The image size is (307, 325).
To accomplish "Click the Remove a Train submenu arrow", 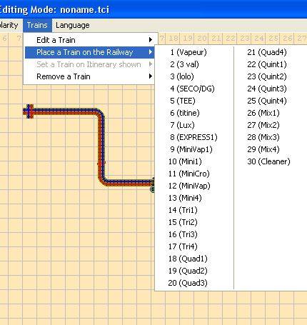I will 150,76.
